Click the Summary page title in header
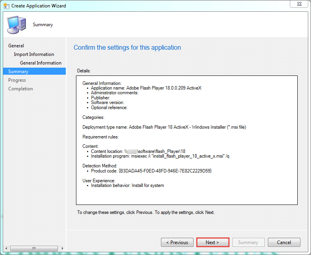 tap(43, 25)
